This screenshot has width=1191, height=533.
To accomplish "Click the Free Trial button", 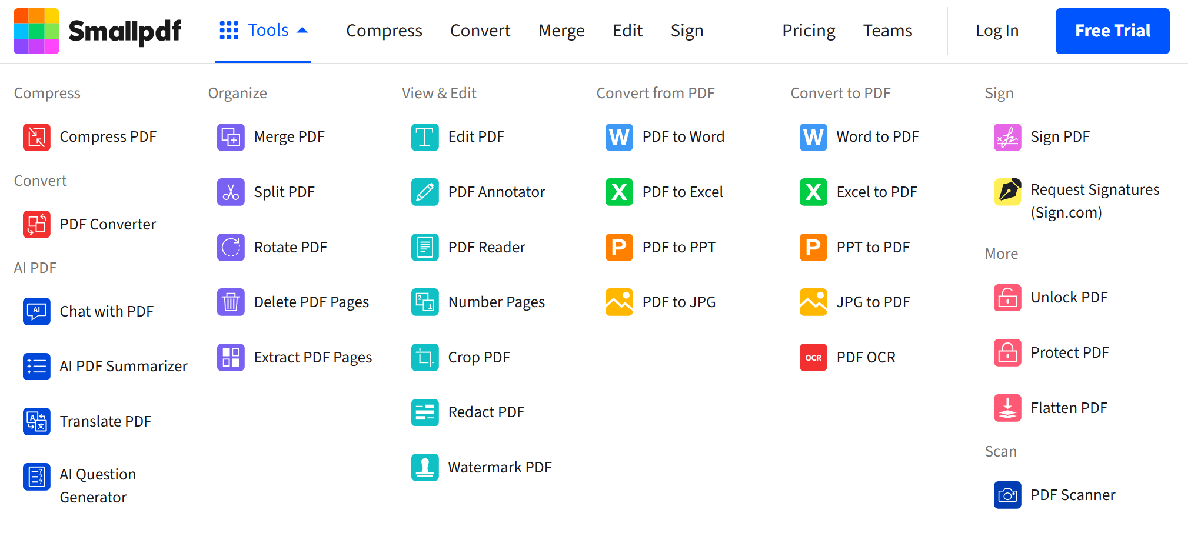I will pyautogui.click(x=1112, y=31).
